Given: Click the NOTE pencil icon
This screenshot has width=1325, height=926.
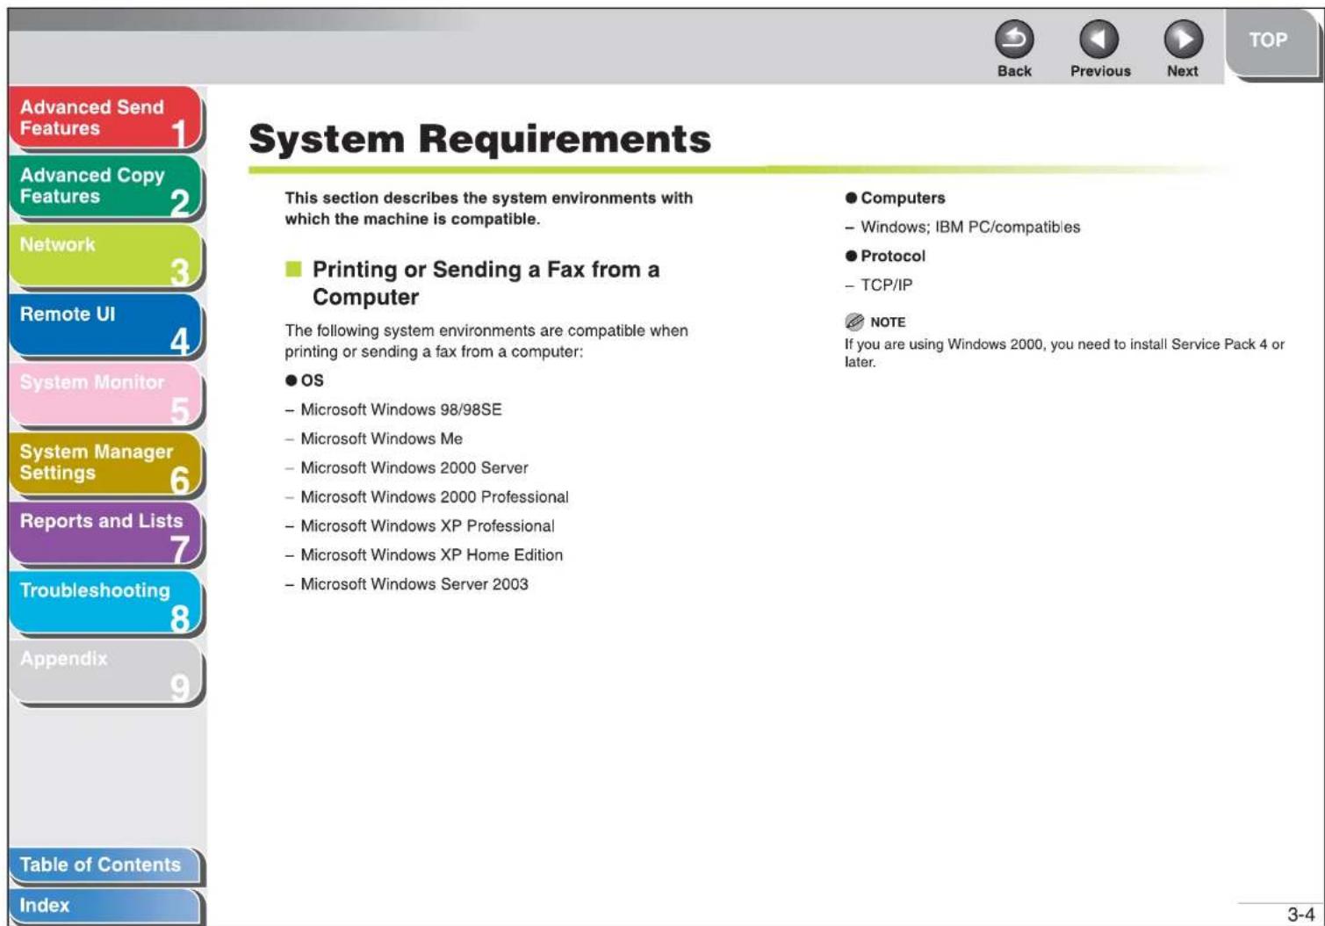Looking at the screenshot, I should point(854,322).
